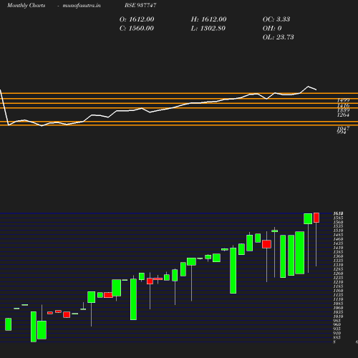Click the high value "H: 1612.00"

pyautogui.click(x=208, y=19)
